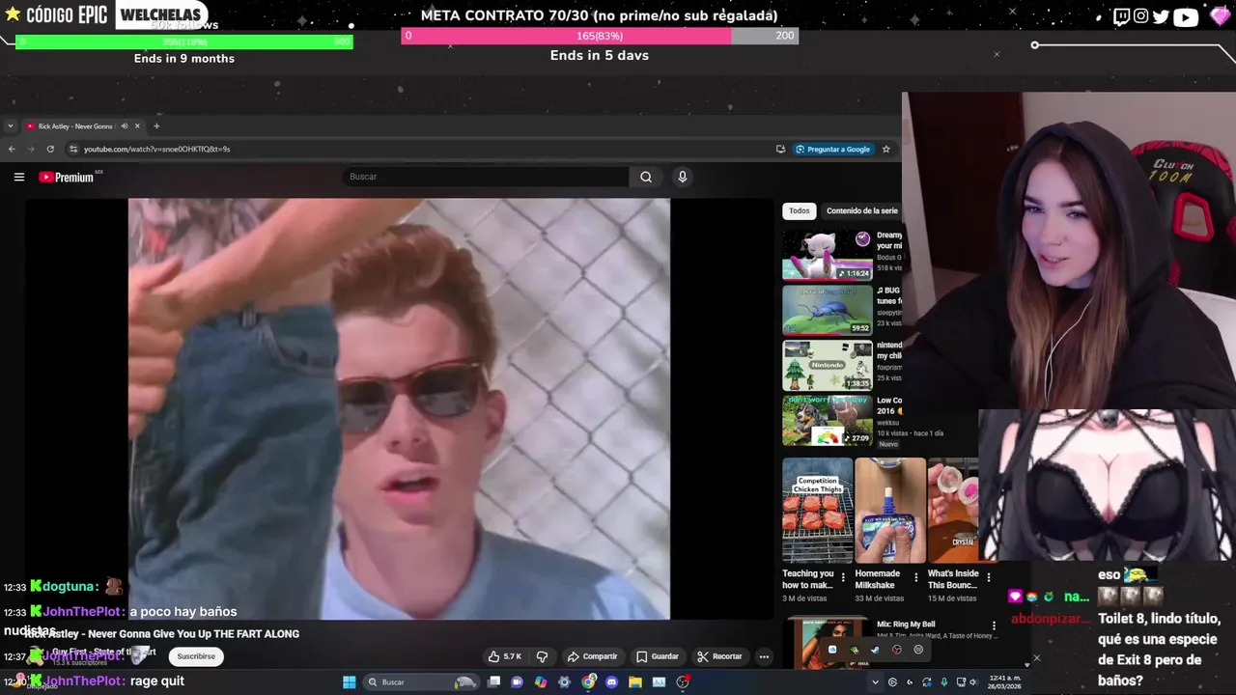Viewport: 1236px width, 695px height.
Task: Select the Todos filter chip
Action: pos(800,210)
